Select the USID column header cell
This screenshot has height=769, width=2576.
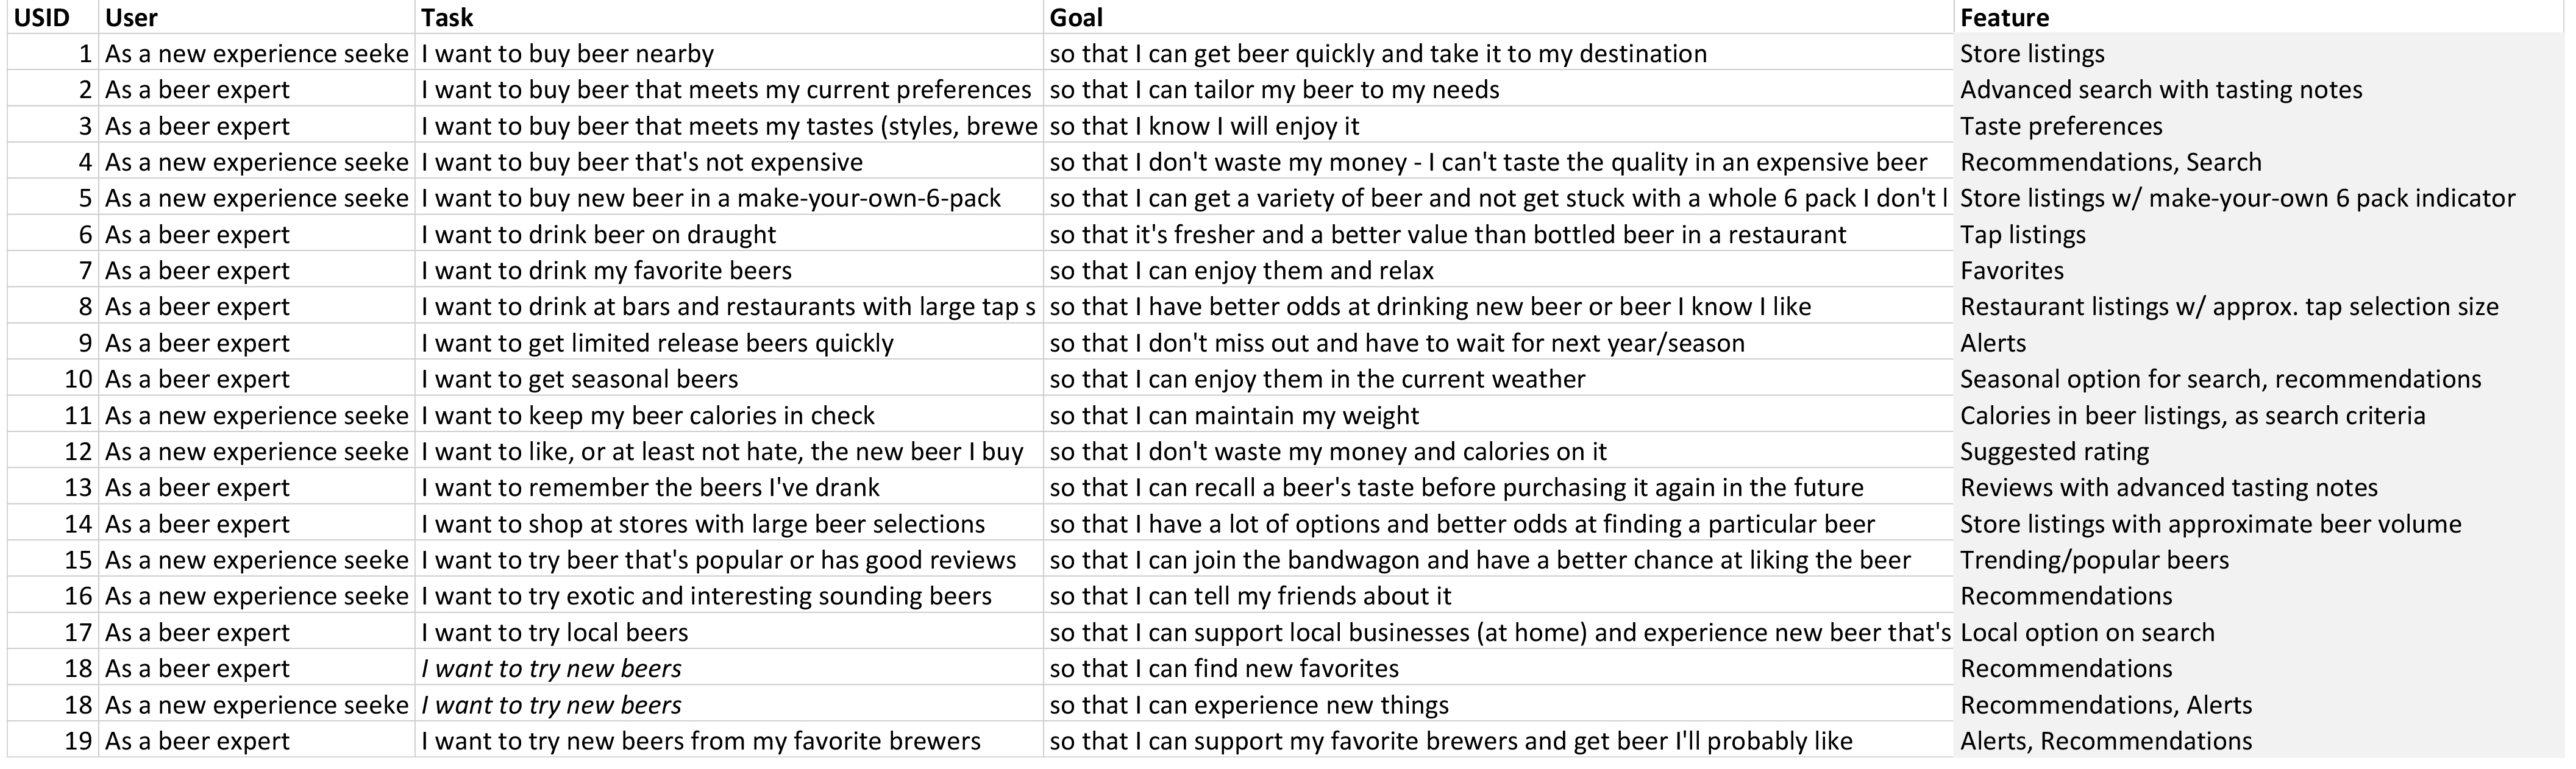click(x=53, y=17)
